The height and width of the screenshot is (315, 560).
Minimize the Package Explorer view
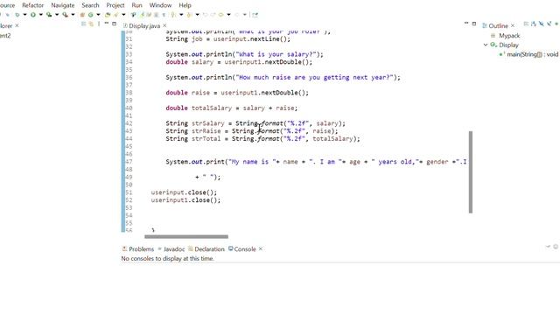107,24
